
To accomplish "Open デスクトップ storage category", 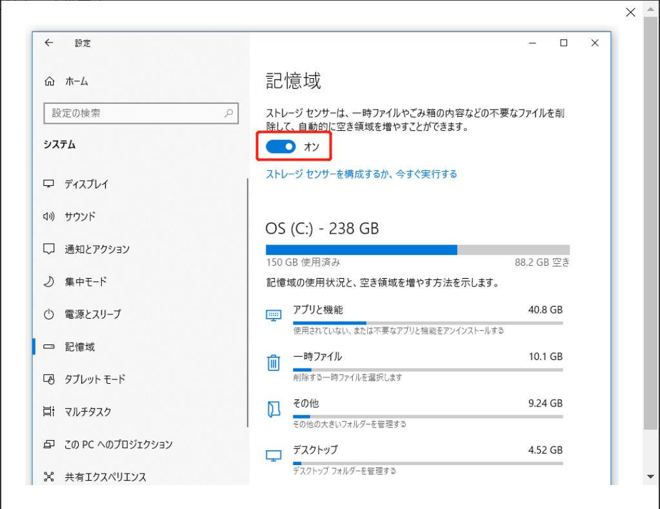I will (x=414, y=460).
